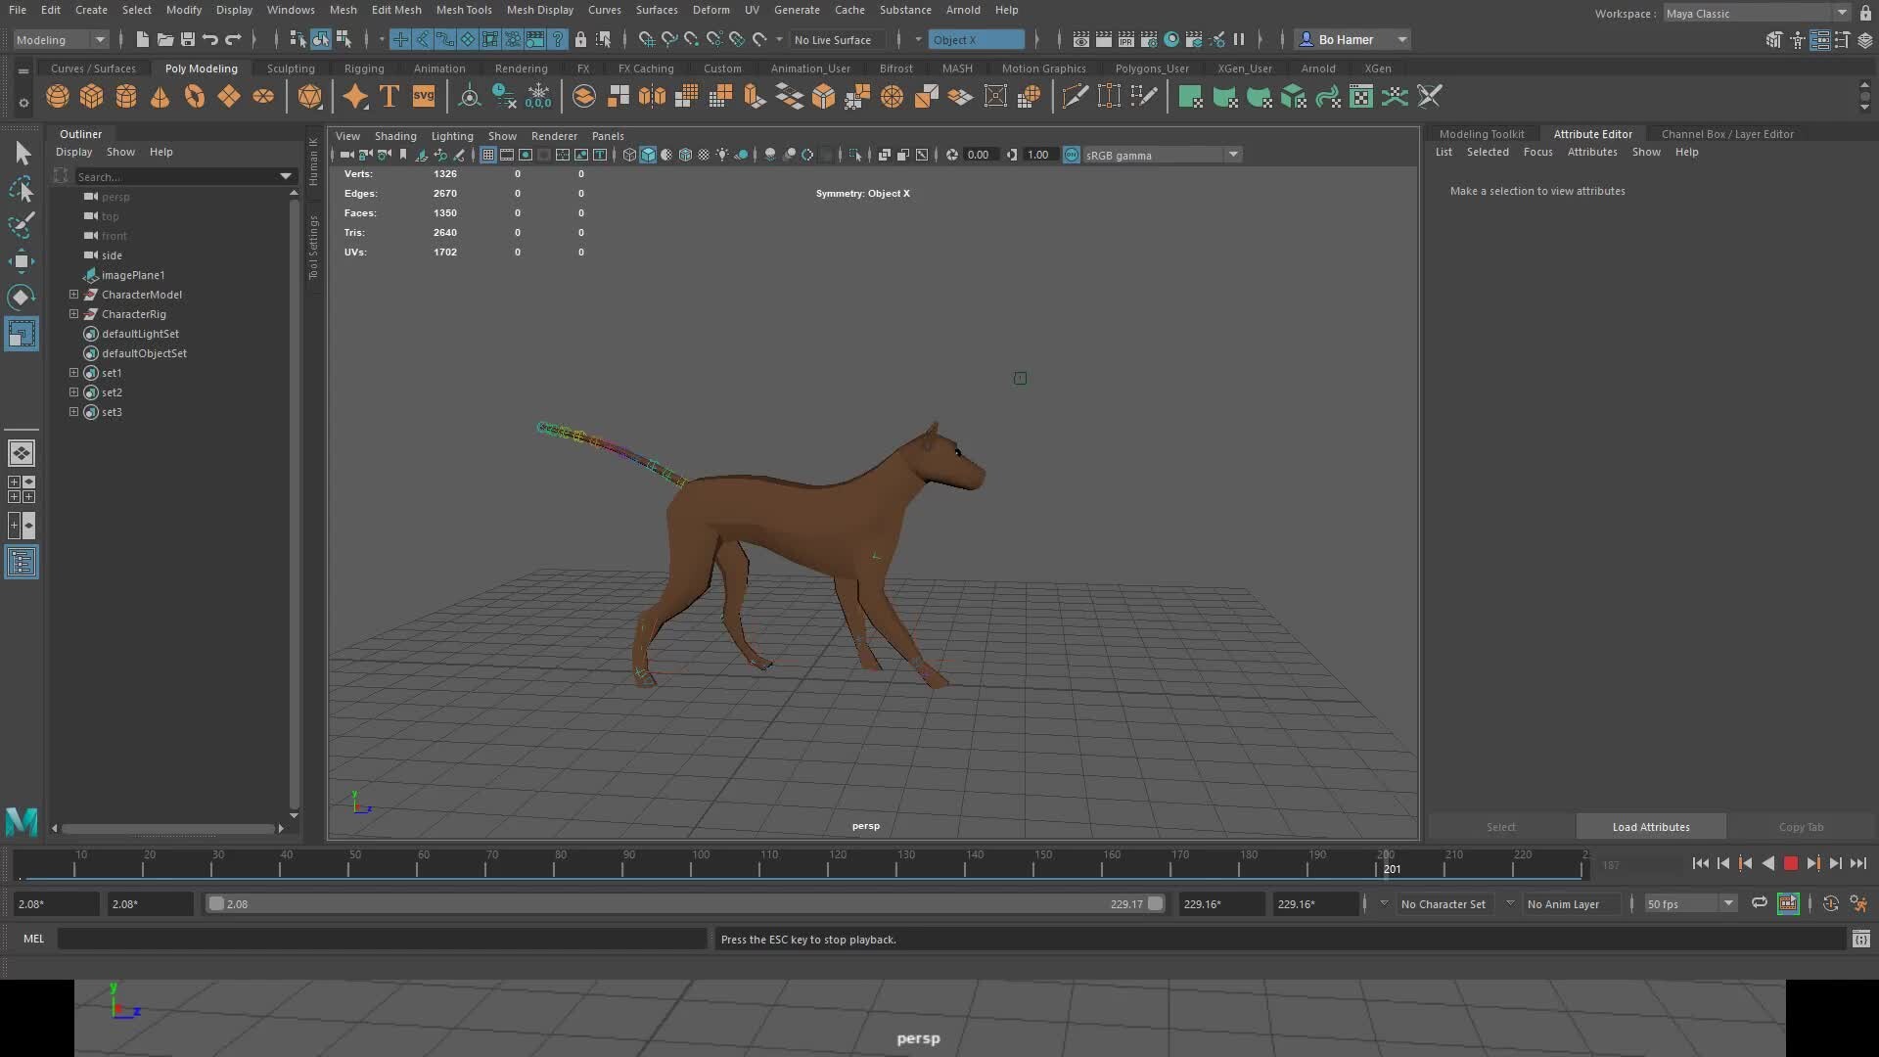1879x1057 pixels.
Task: Expand the CharacterRig node in the Outliner
Action: coord(73,314)
